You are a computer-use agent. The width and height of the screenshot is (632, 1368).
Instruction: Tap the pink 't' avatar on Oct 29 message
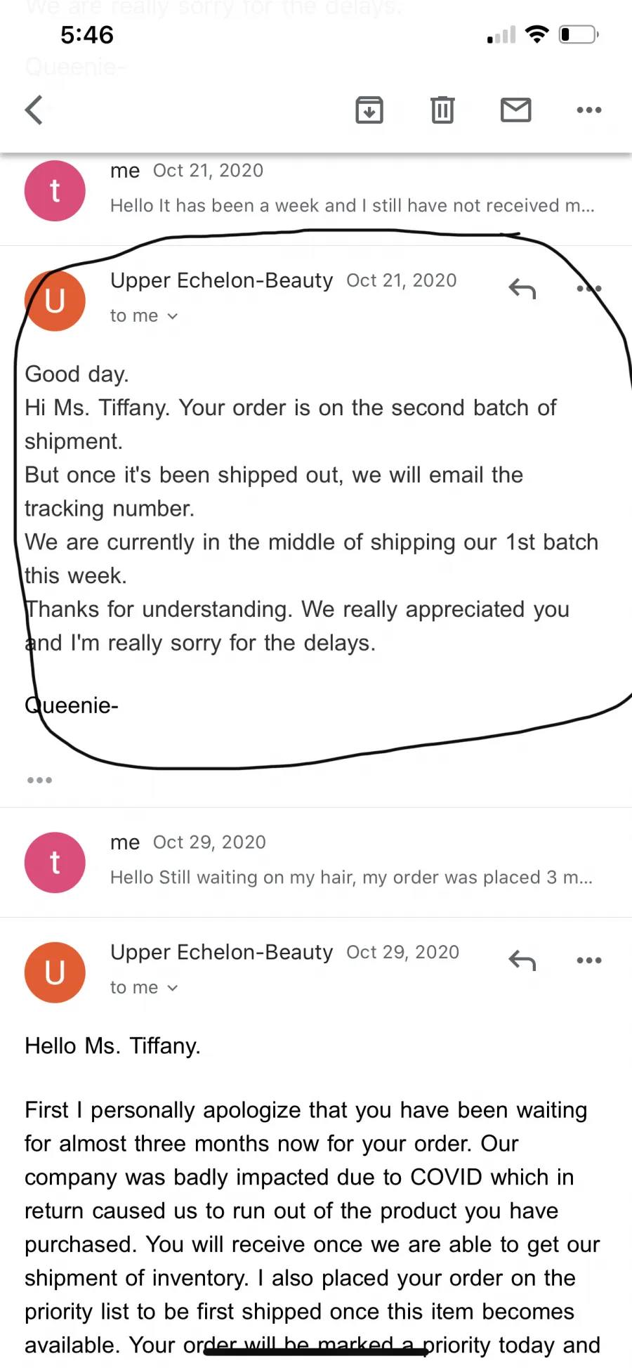pos(55,863)
